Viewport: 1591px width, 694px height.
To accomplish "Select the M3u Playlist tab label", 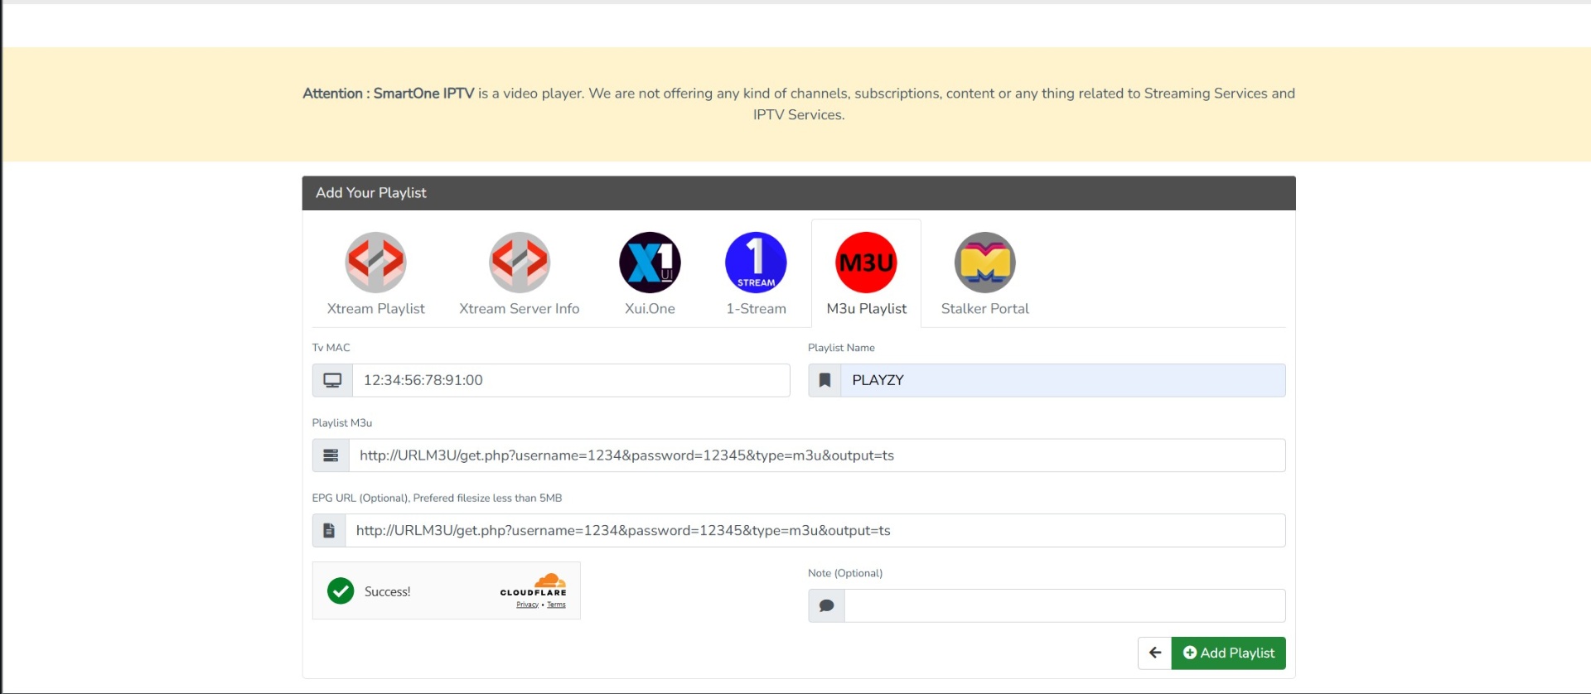I will point(867,308).
